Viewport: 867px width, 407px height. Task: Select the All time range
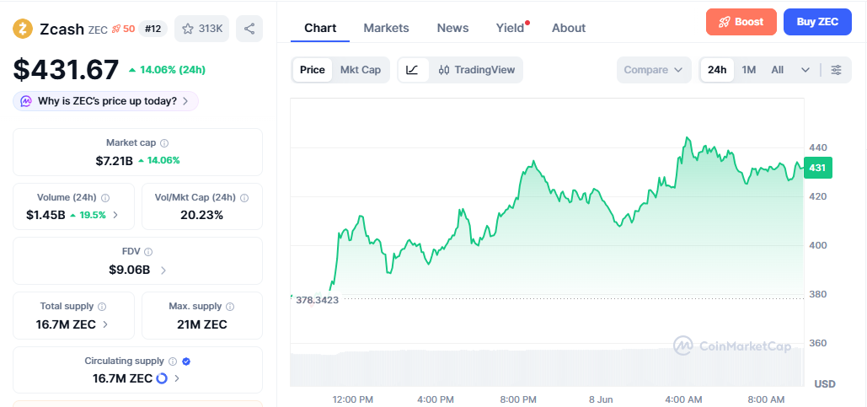coord(778,70)
